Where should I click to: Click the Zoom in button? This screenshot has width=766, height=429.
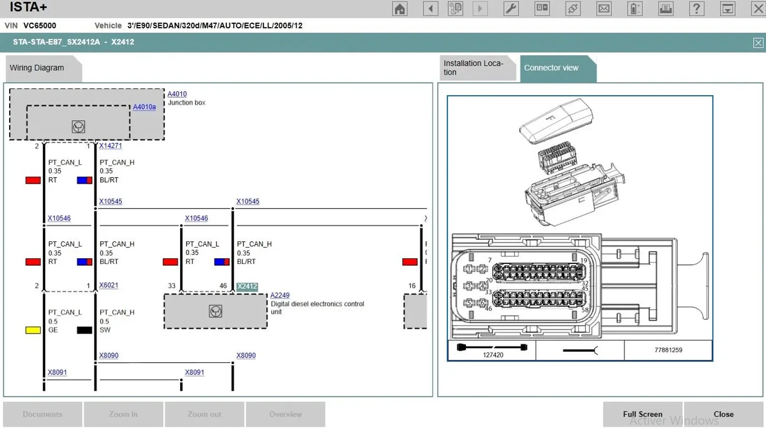click(123, 414)
